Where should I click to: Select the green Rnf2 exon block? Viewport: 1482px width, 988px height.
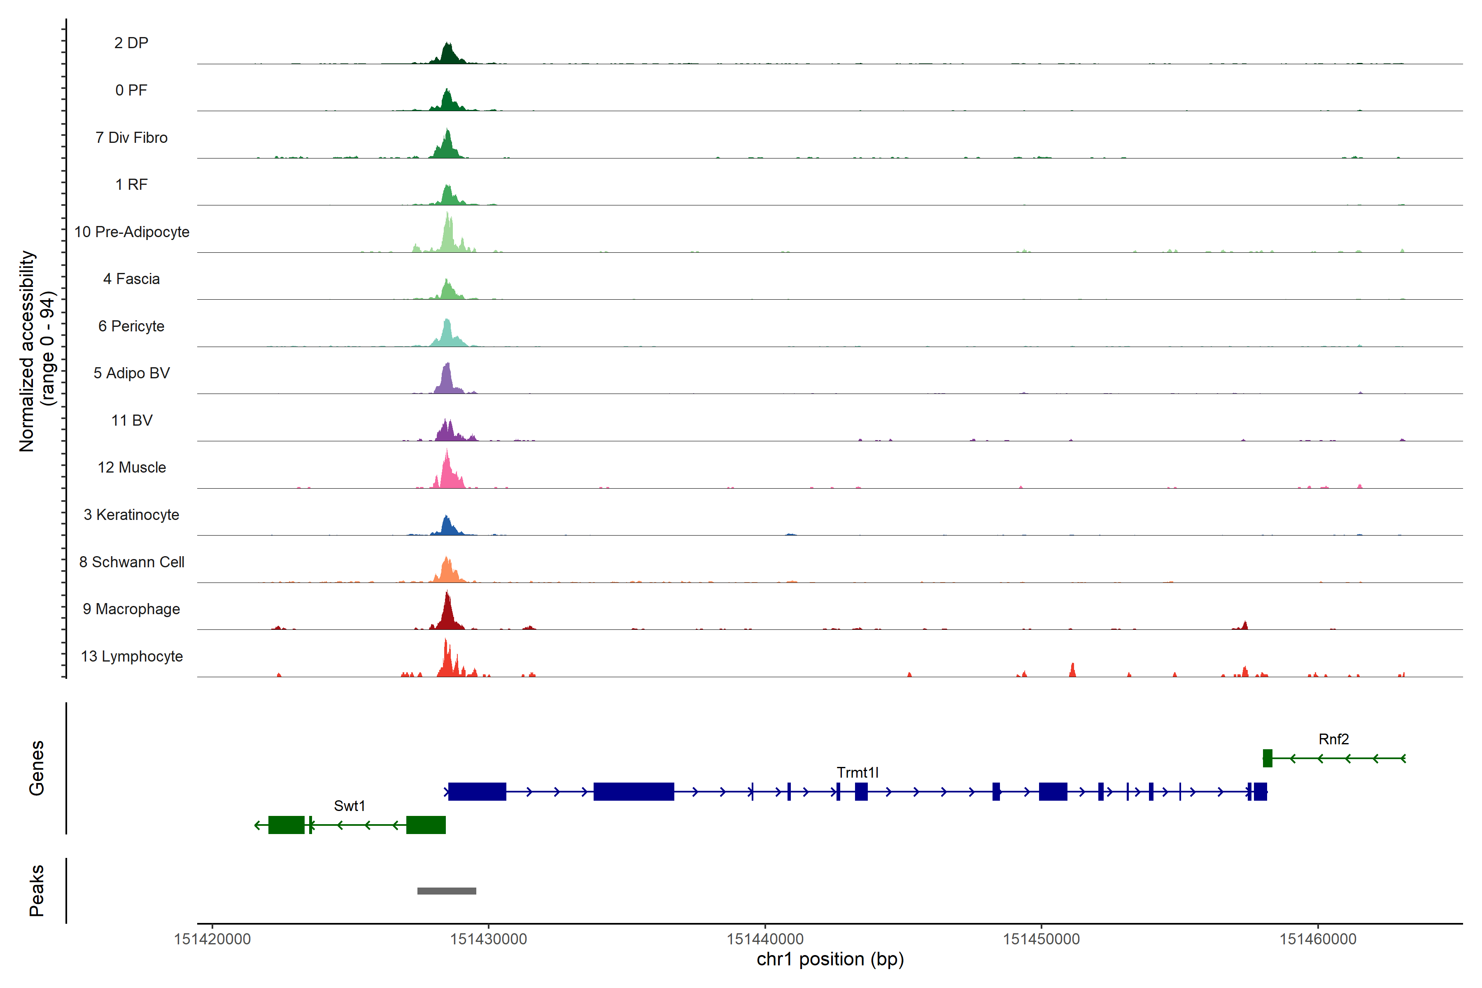tap(1267, 758)
